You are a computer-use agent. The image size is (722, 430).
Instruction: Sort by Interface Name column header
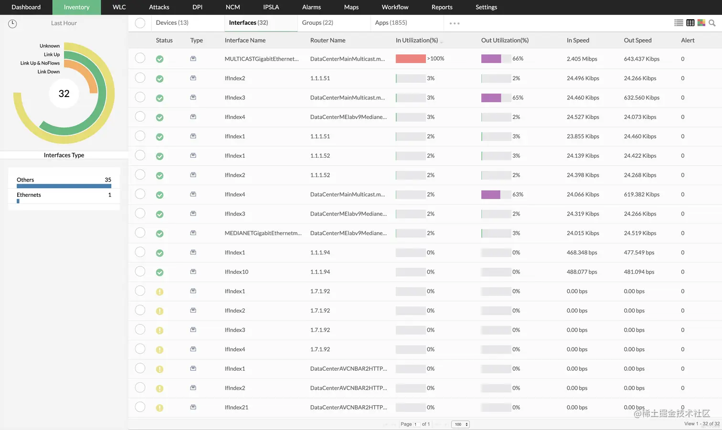245,41
